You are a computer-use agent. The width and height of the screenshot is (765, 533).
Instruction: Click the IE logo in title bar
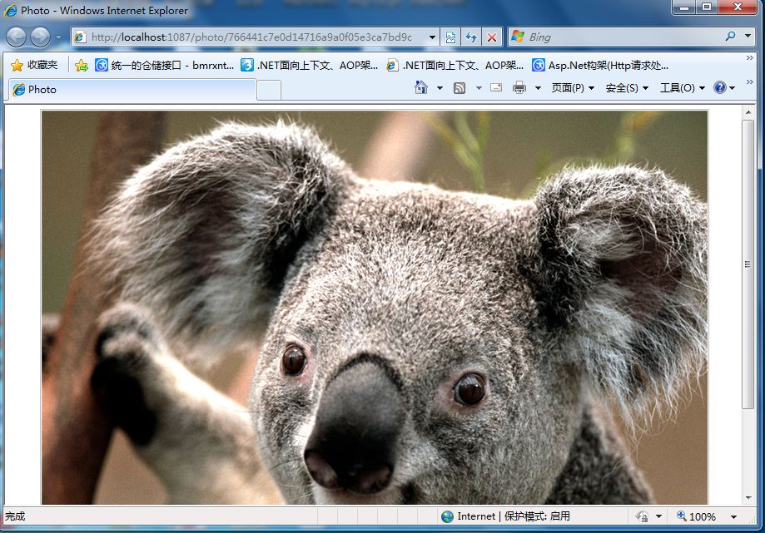pyautogui.click(x=10, y=10)
